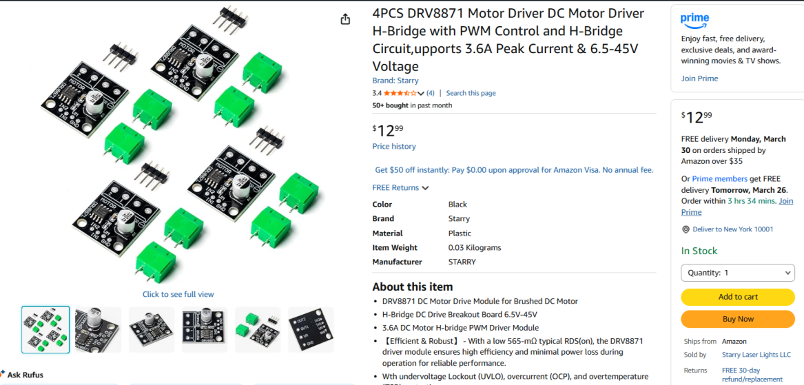Click the location pin icon beside Deliver to New York
Viewport: 804px width, 385px height.
[x=686, y=229]
